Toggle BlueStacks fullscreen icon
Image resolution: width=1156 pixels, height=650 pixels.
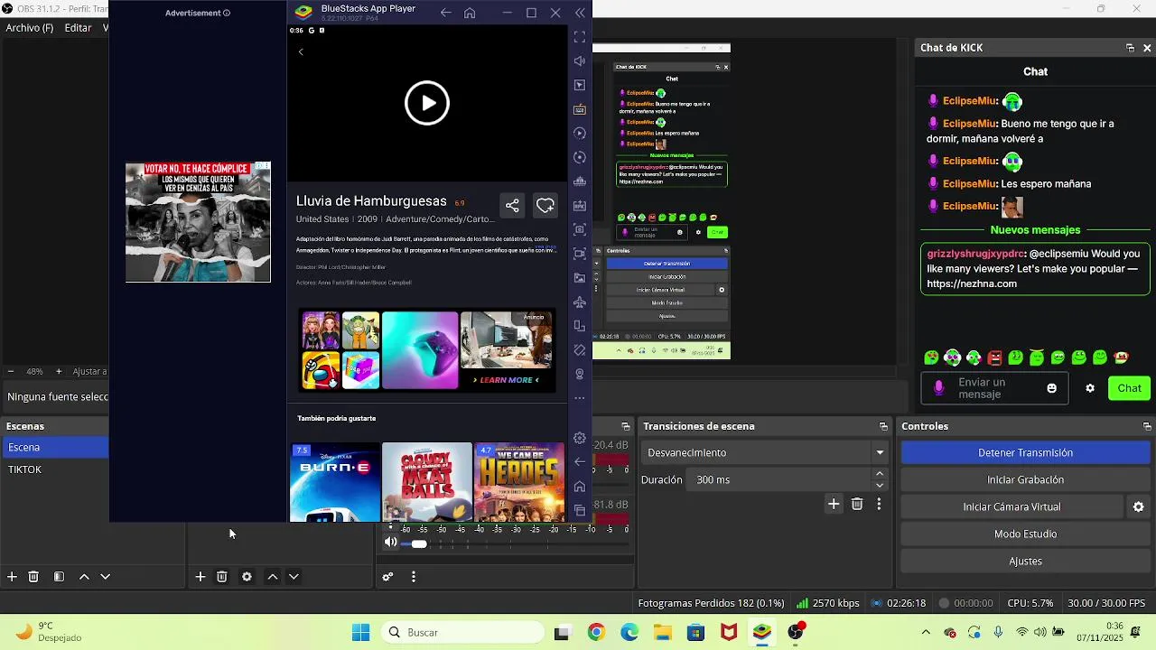tap(580, 37)
